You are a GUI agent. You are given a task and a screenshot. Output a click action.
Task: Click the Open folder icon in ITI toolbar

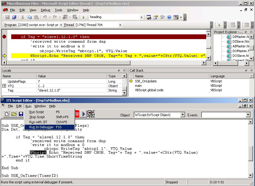(x=14, y=114)
